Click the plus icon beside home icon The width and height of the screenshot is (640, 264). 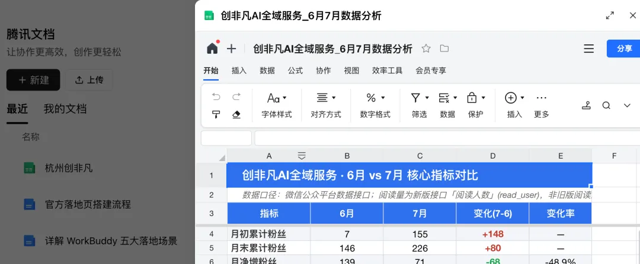click(x=232, y=49)
